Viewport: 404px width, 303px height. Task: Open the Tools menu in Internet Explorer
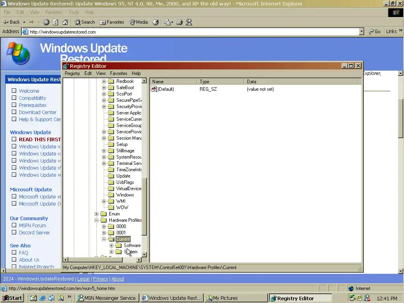(74, 12)
